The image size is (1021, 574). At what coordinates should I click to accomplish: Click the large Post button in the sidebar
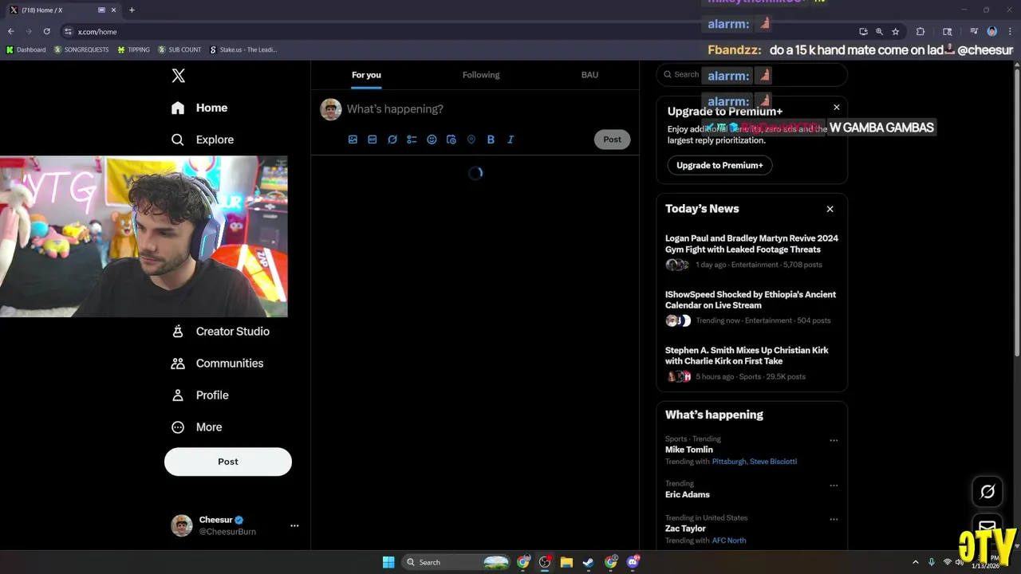pyautogui.click(x=228, y=462)
